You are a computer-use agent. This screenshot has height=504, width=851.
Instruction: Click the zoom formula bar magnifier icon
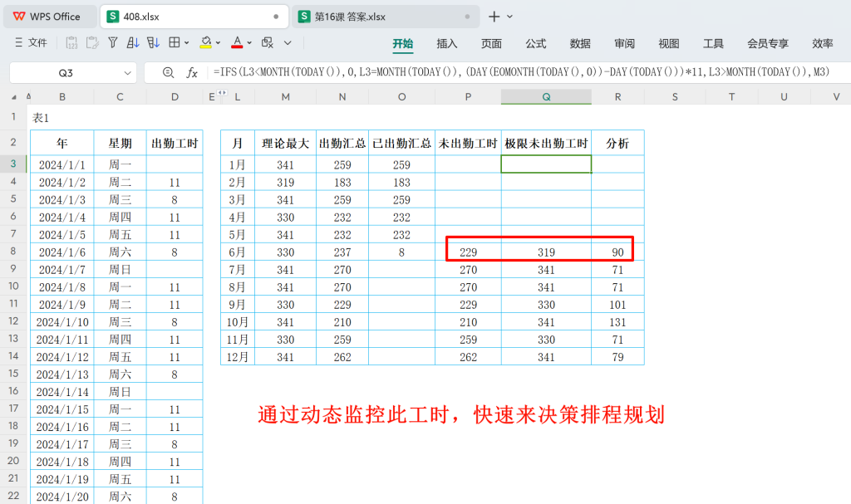[168, 73]
